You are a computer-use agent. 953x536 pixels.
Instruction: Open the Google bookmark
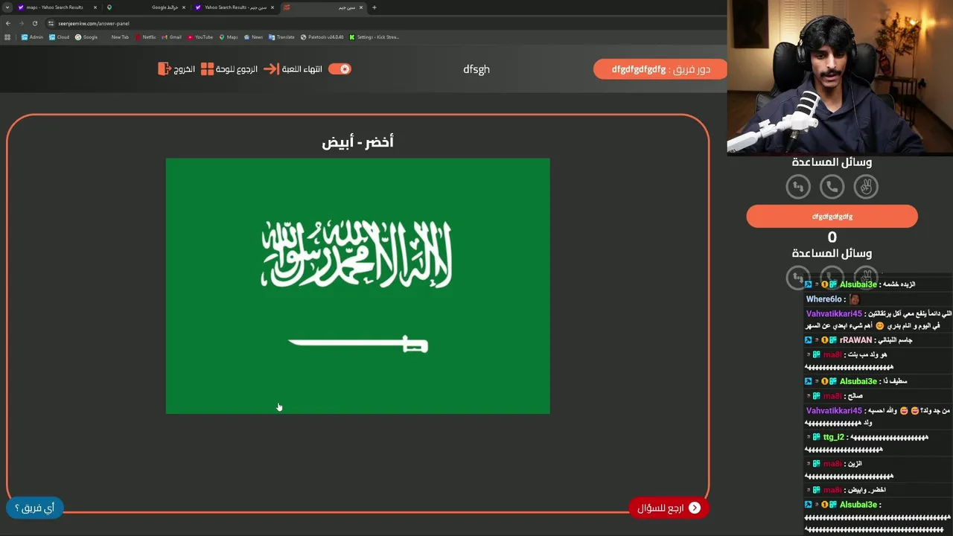pyautogui.click(x=86, y=36)
